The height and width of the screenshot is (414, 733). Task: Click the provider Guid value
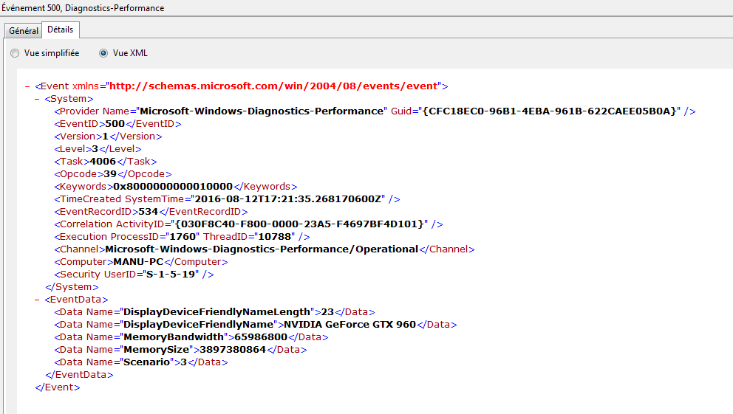pyautogui.click(x=550, y=111)
